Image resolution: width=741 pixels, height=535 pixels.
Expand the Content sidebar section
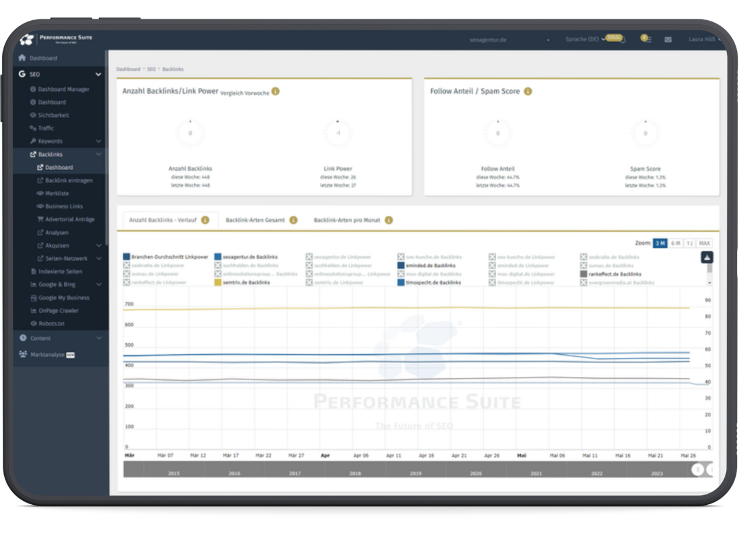98,338
